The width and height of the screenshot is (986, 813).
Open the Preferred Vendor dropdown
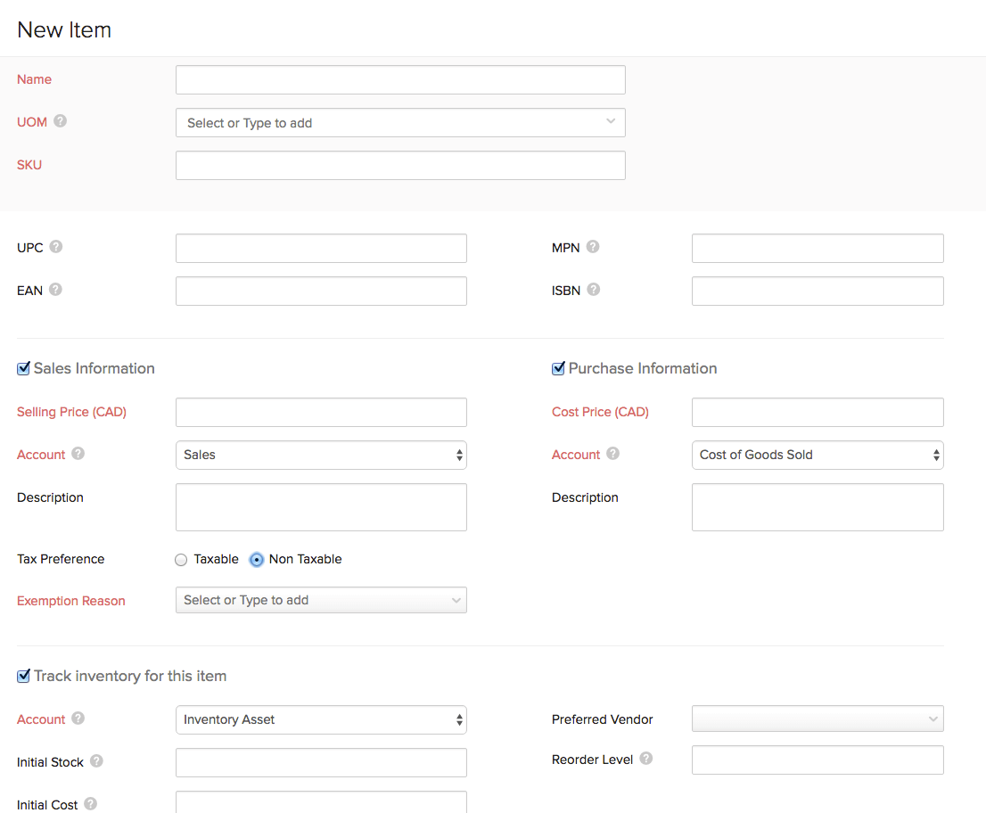(x=818, y=719)
